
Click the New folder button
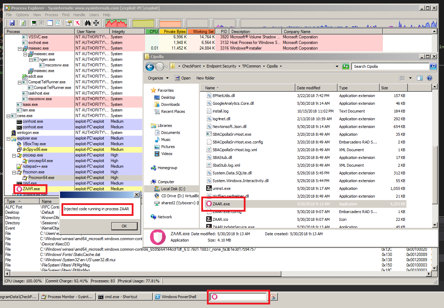205,78
